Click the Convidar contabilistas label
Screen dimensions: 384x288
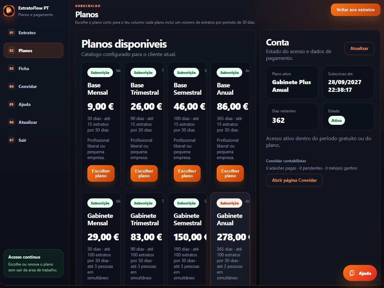(x=286, y=161)
